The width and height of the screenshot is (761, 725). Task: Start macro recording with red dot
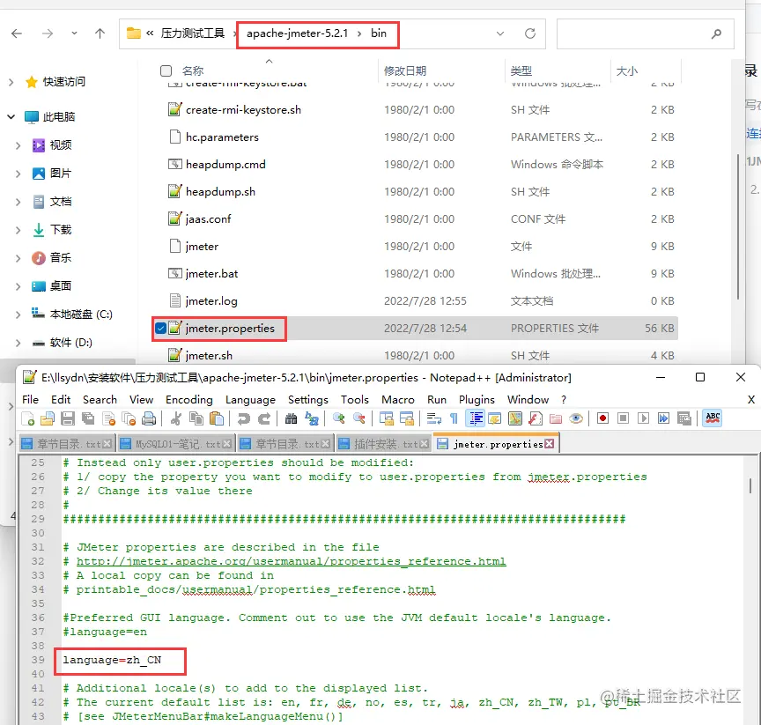[x=602, y=418]
